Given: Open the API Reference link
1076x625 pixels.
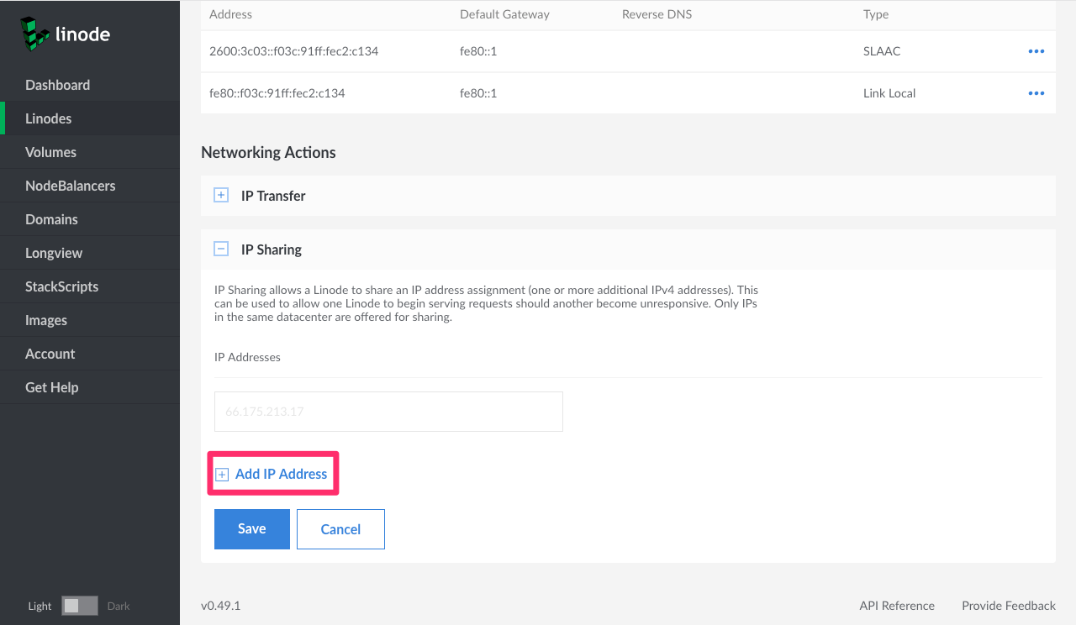Looking at the screenshot, I should (896, 606).
